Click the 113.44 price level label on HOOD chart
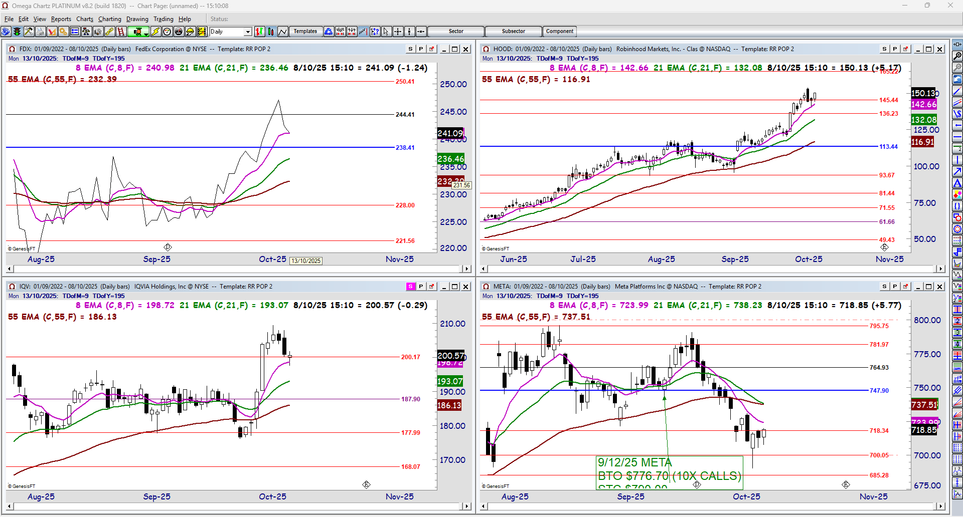 coord(888,147)
